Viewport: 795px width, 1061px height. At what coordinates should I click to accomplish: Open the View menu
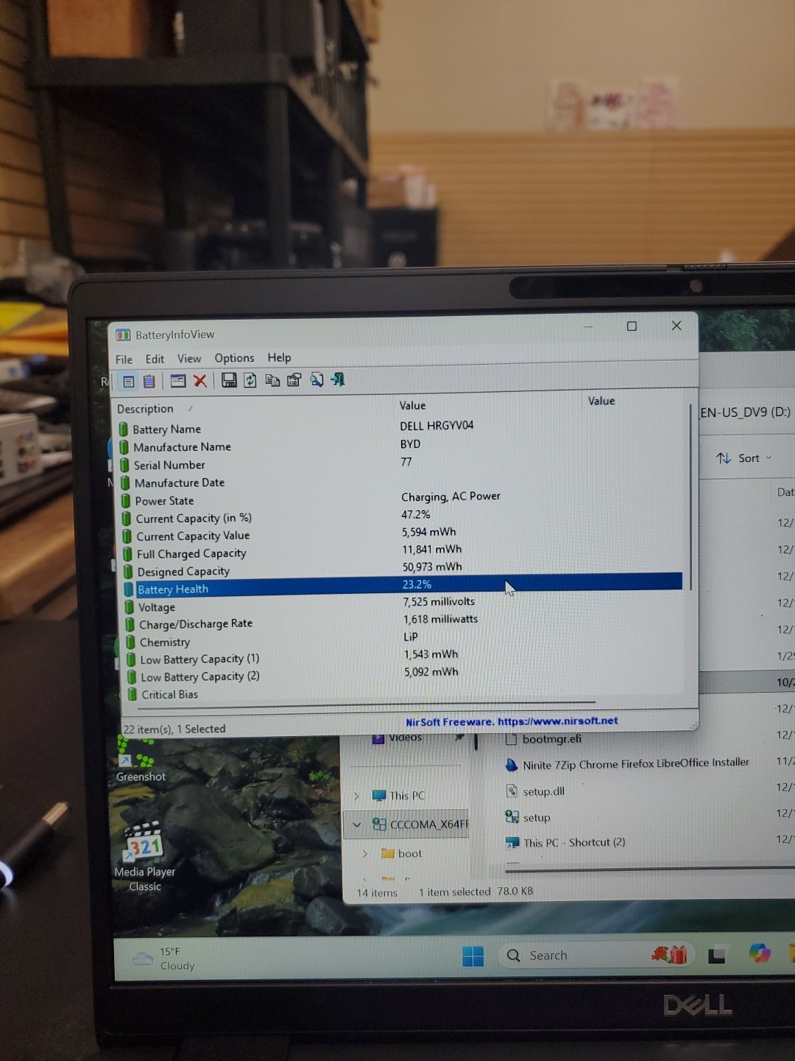(189, 359)
